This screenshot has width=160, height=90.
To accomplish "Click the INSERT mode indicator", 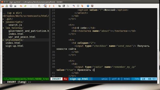I will tap(56, 79).
